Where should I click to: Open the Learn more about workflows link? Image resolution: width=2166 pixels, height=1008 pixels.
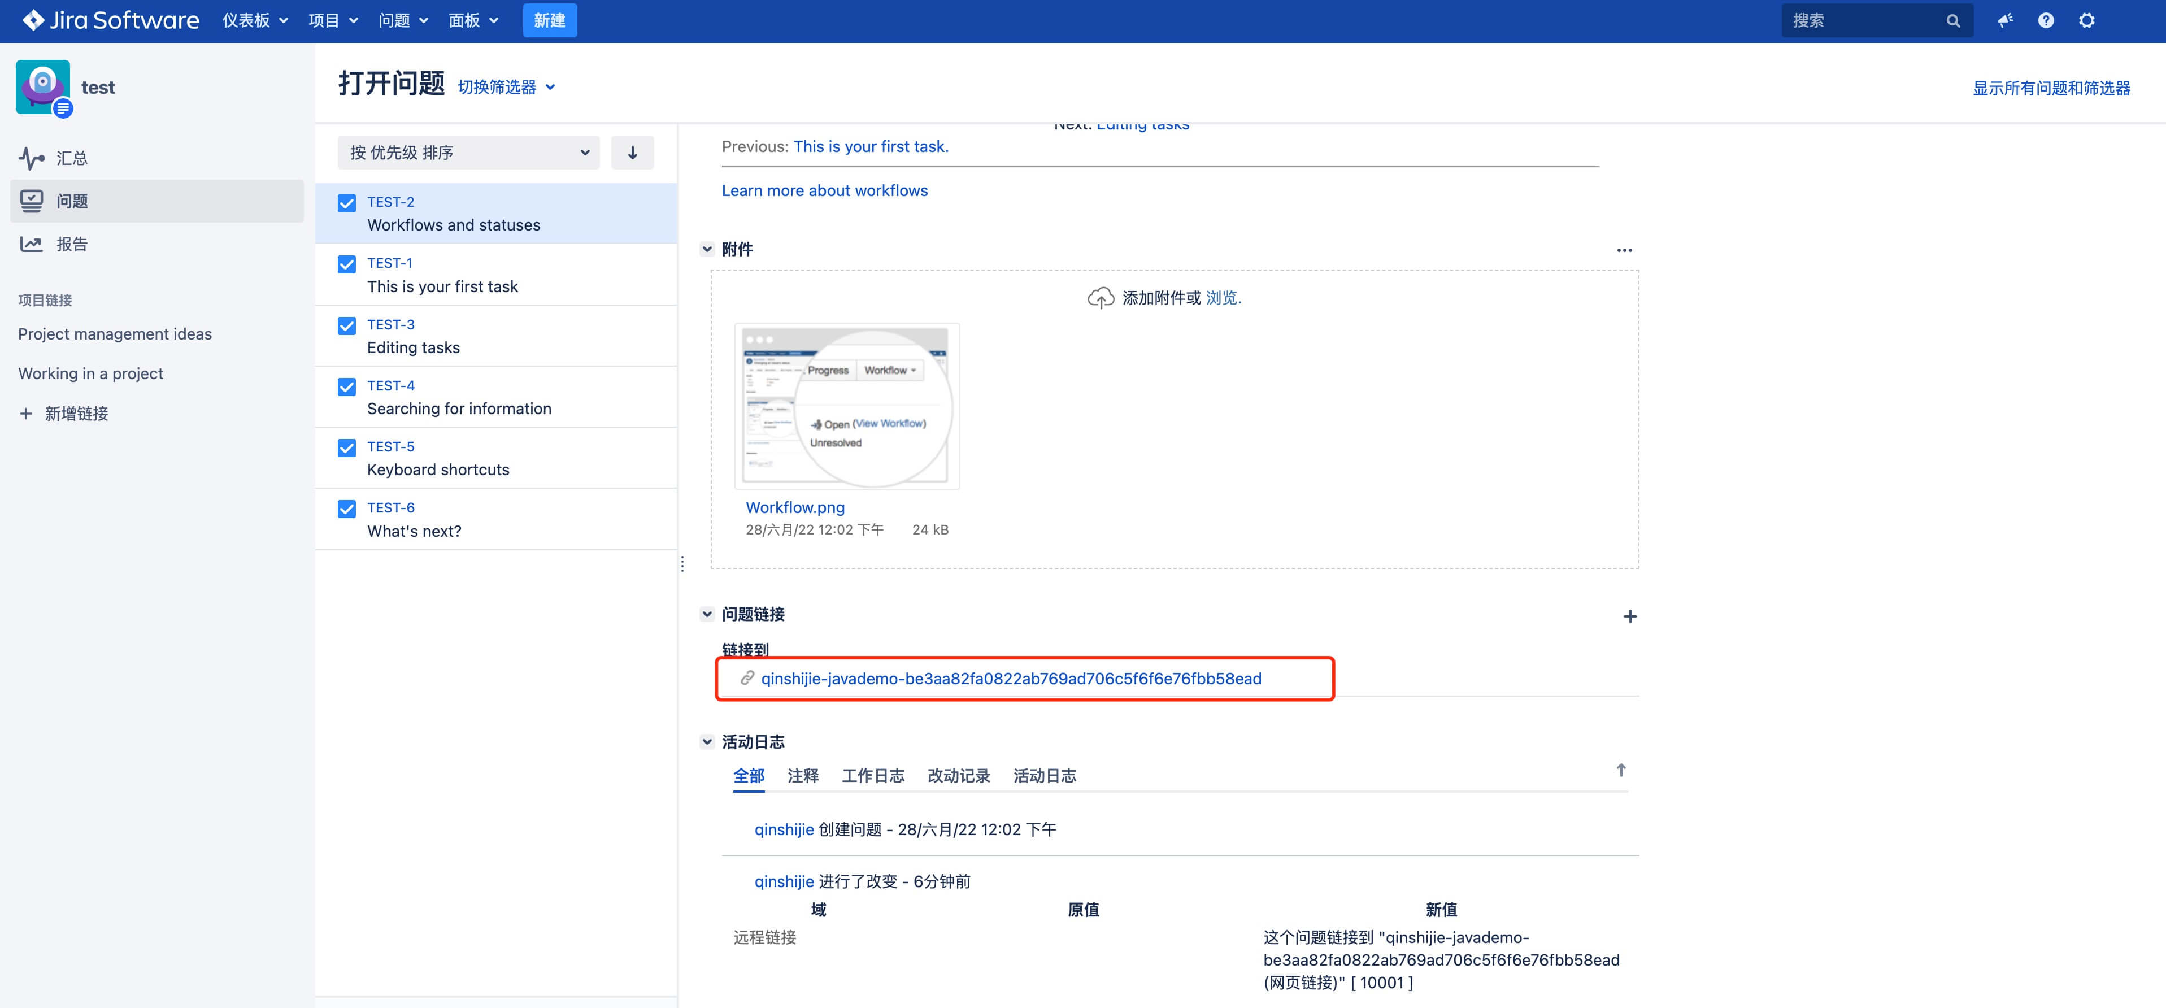[x=824, y=190]
